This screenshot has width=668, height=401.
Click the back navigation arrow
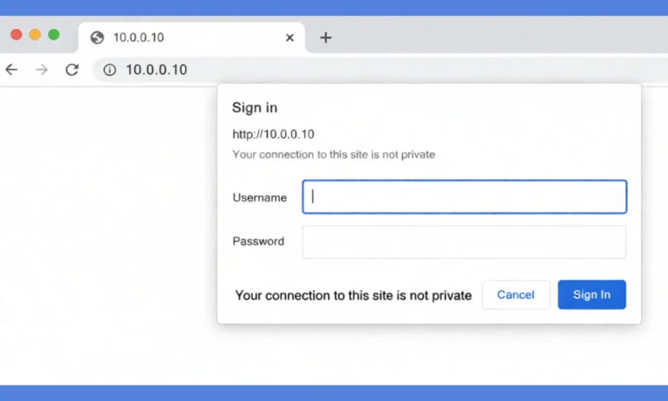11,69
